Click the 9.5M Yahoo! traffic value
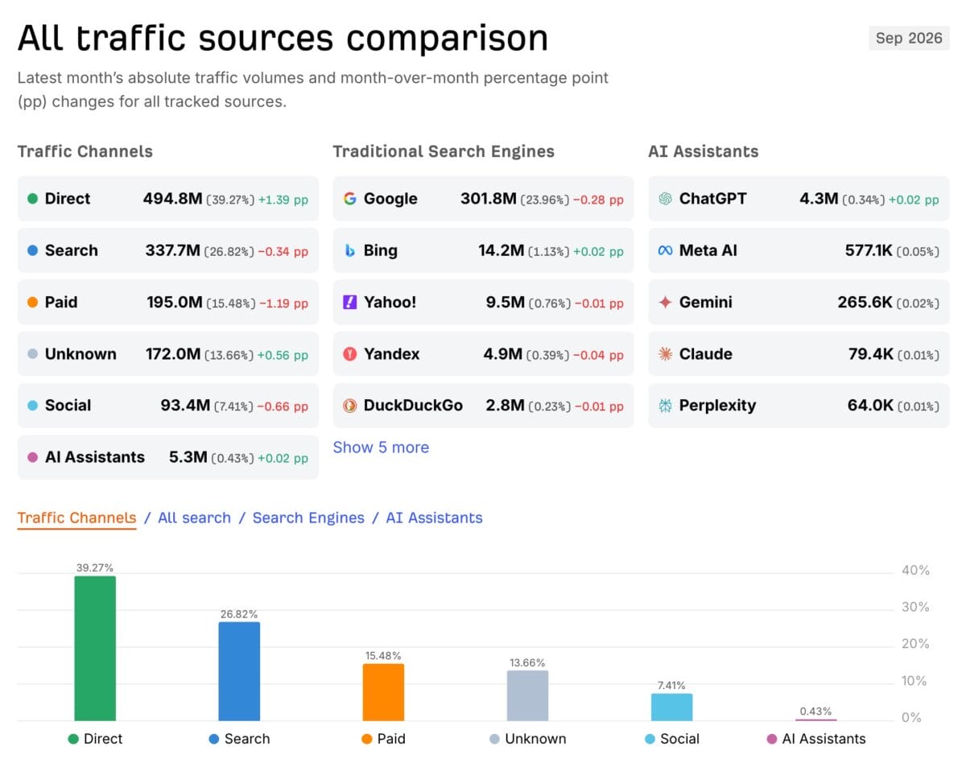966x763 pixels. 506,302
